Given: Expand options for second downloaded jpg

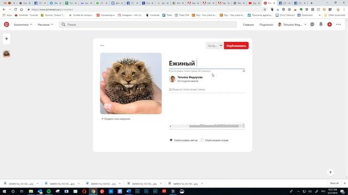Looking at the screenshot, I should pyautogui.click(x=78, y=184).
